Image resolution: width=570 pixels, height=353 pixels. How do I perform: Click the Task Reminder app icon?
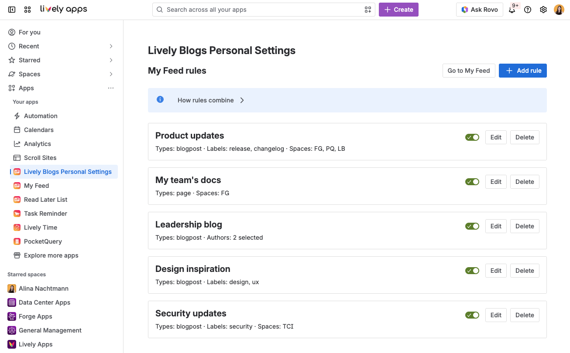(x=17, y=214)
